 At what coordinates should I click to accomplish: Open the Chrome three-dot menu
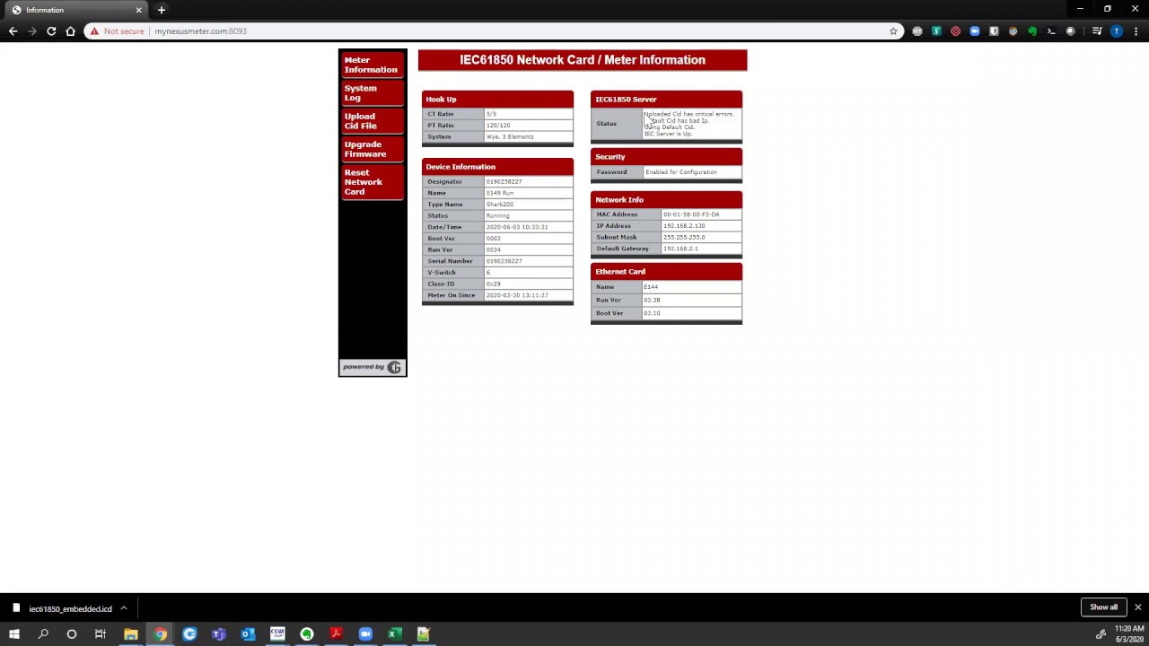pos(1136,31)
